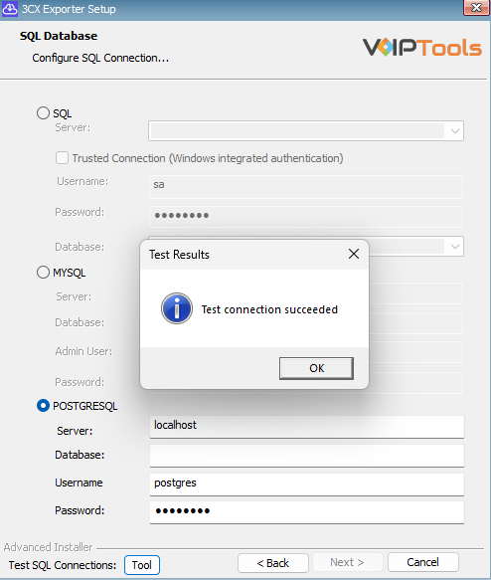Open the Test SQL Connections Tool button
Image resolution: width=491 pixels, height=580 pixels.
pos(142,565)
